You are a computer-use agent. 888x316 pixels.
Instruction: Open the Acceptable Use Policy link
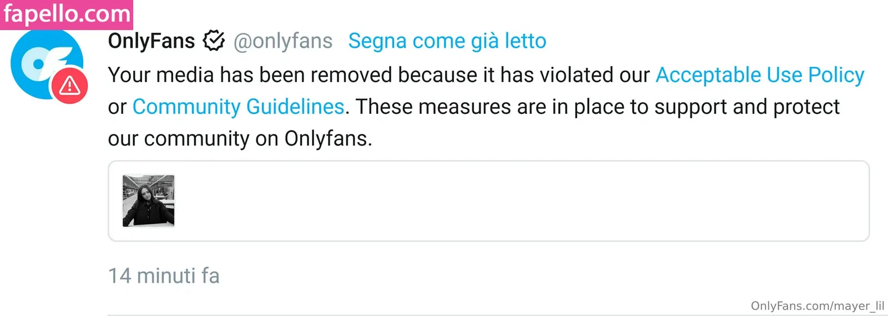(760, 75)
